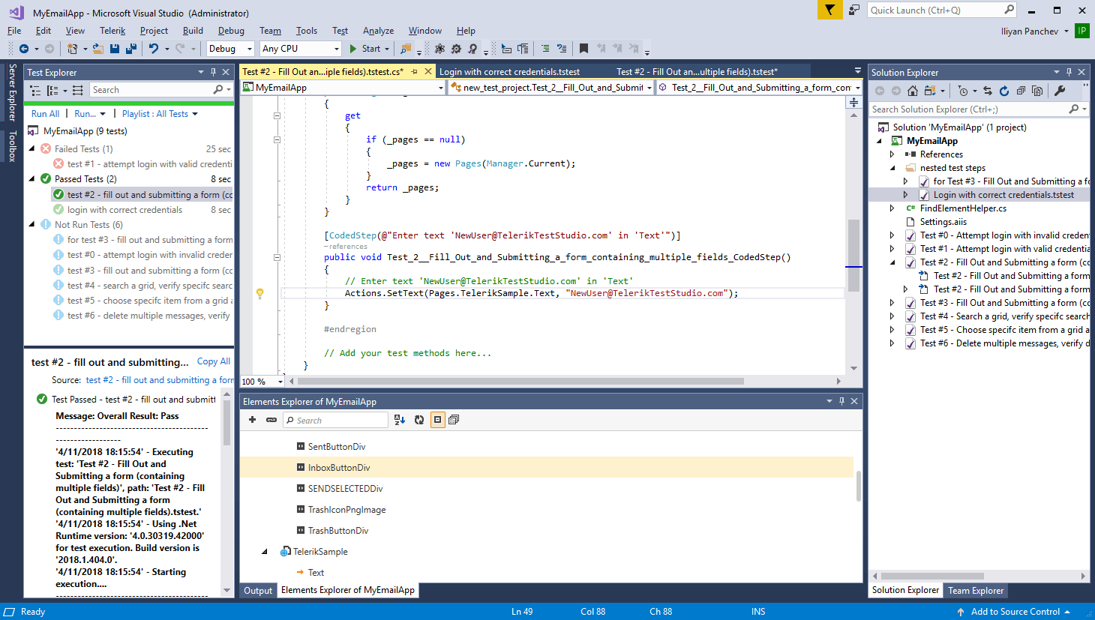Viewport: 1095px width, 620px height.
Task: Collapse Not Run Tests group
Action: point(31,225)
